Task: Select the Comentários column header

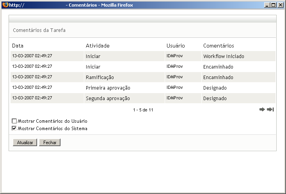Action: 218,46
